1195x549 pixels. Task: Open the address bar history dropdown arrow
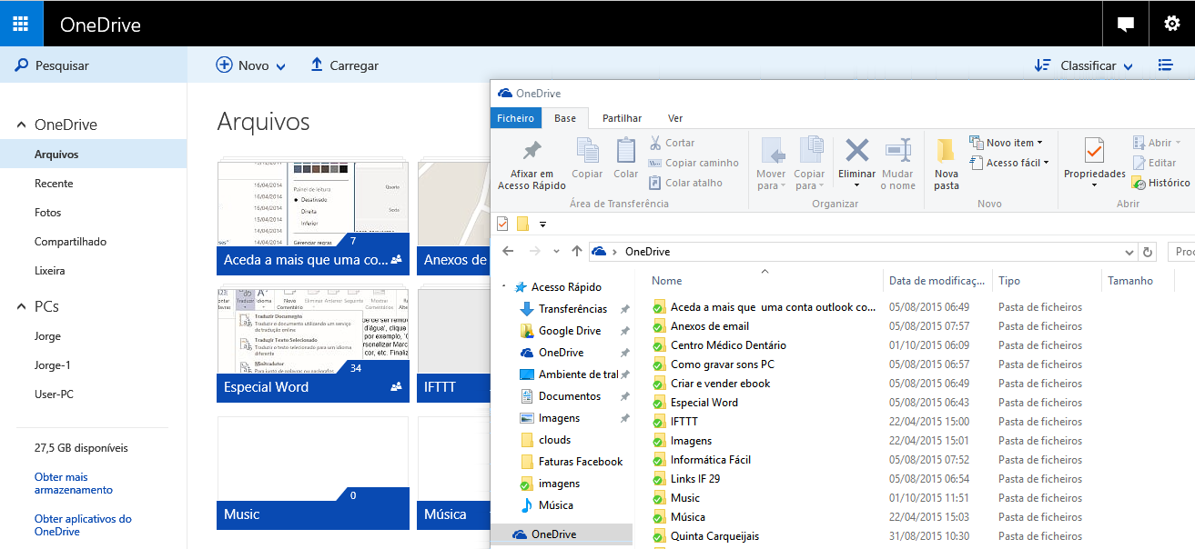coord(1131,252)
